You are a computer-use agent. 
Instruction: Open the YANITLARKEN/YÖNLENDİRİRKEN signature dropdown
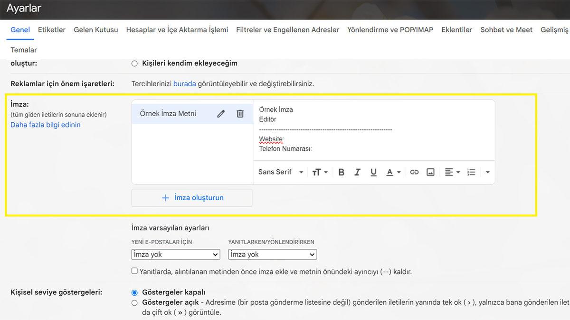(272, 254)
